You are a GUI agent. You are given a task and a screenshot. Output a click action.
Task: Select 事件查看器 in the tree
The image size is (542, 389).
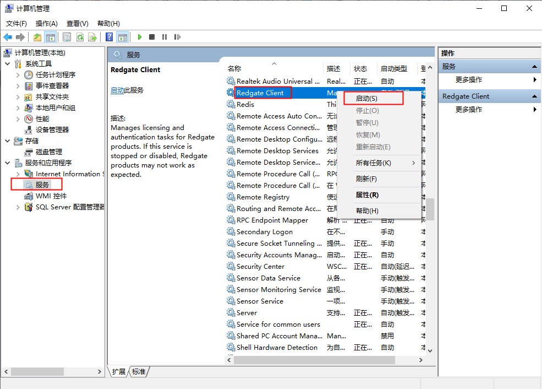(x=52, y=86)
